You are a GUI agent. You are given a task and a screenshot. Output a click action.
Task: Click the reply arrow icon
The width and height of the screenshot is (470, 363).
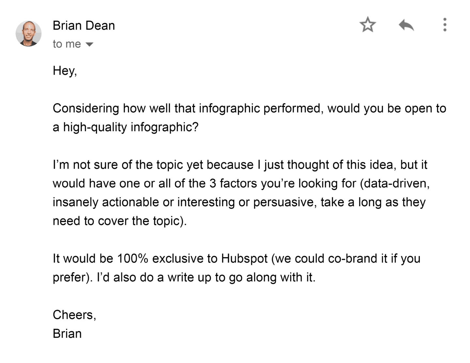[406, 25]
